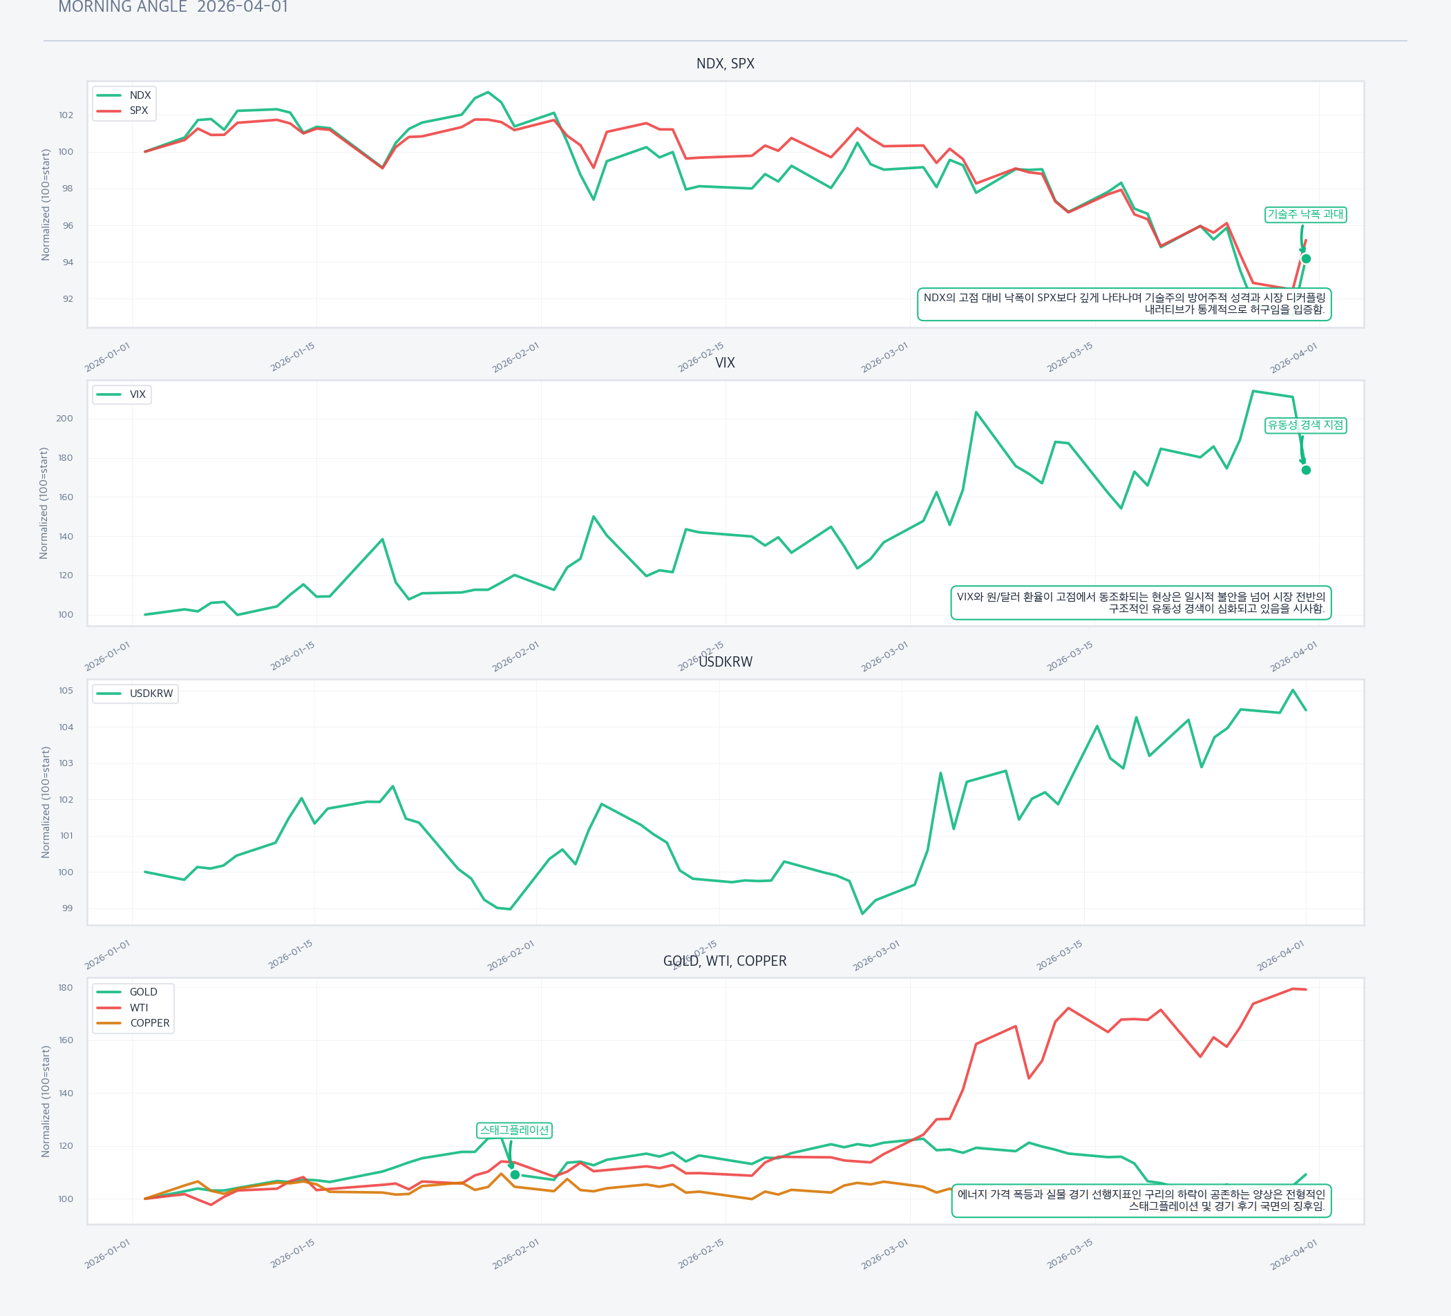Click the MORNING ANGLE 2026-04-01 header
Viewport: 1451px width, 1316px height.
pos(173,7)
